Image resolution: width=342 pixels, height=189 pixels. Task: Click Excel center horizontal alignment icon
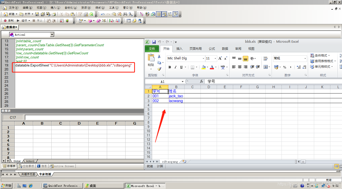click(240, 67)
